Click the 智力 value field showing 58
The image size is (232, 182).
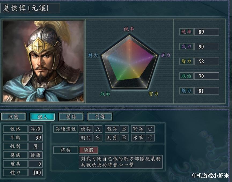[207, 61]
